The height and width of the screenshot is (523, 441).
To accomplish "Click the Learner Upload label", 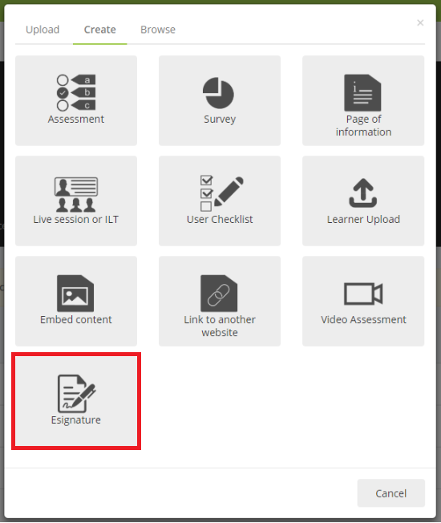I will [x=363, y=220].
